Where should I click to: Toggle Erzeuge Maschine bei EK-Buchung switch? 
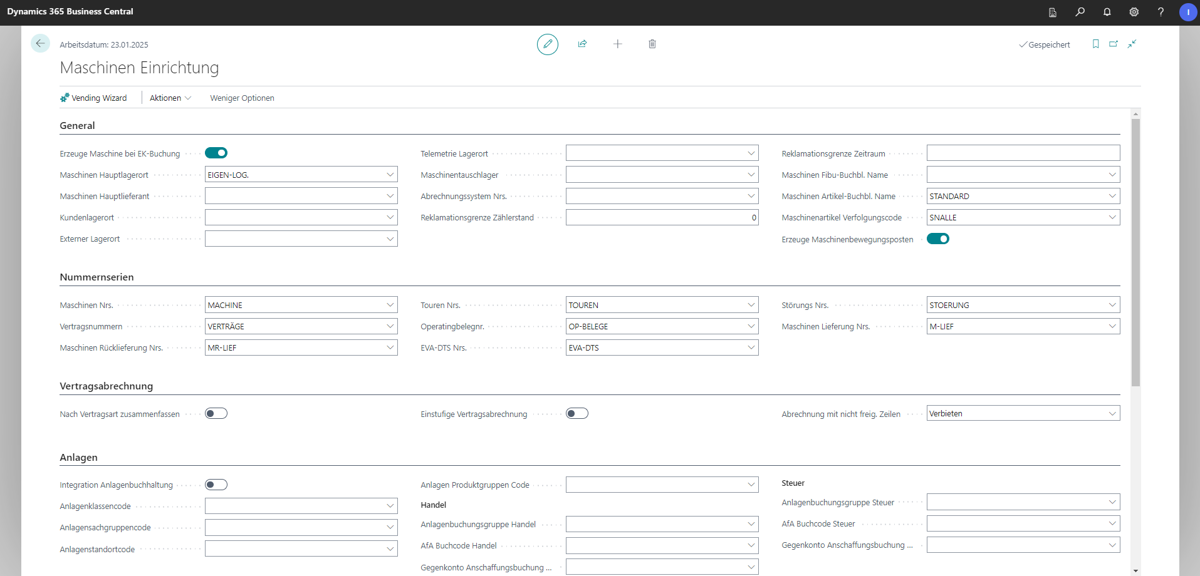pos(216,153)
